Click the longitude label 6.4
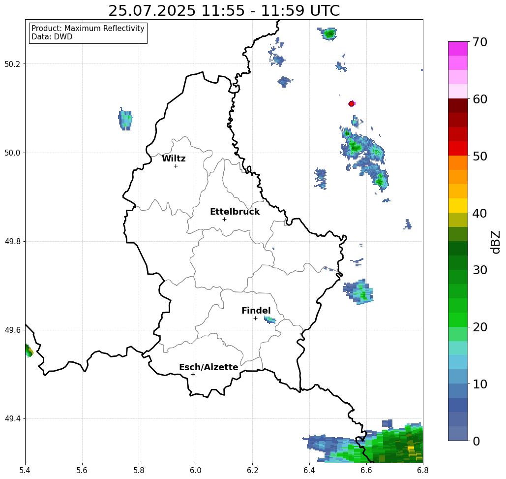This screenshot has width=506, height=479. click(309, 470)
